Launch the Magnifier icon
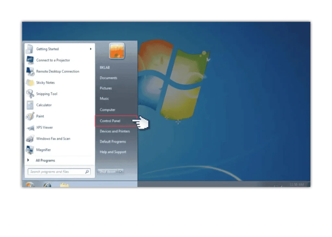The width and height of the screenshot is (332, 237). click(30, 150)
